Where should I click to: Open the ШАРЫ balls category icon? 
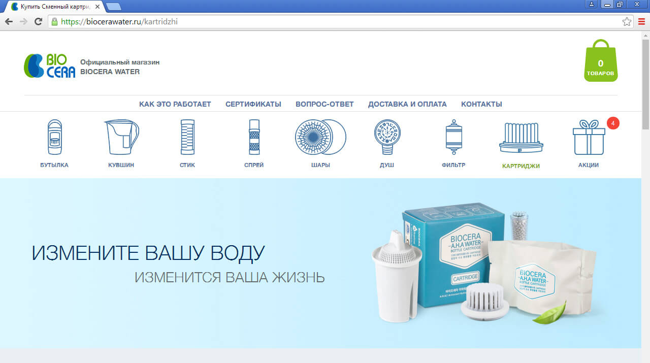coord(320,137)
